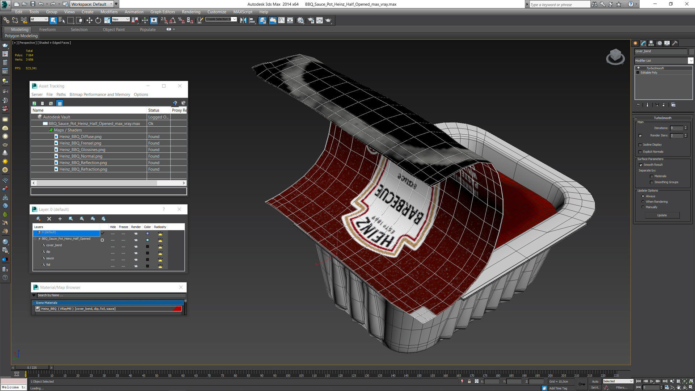Check Separate by Materials checkbox

pyautogui.click(x=652, y=176)
